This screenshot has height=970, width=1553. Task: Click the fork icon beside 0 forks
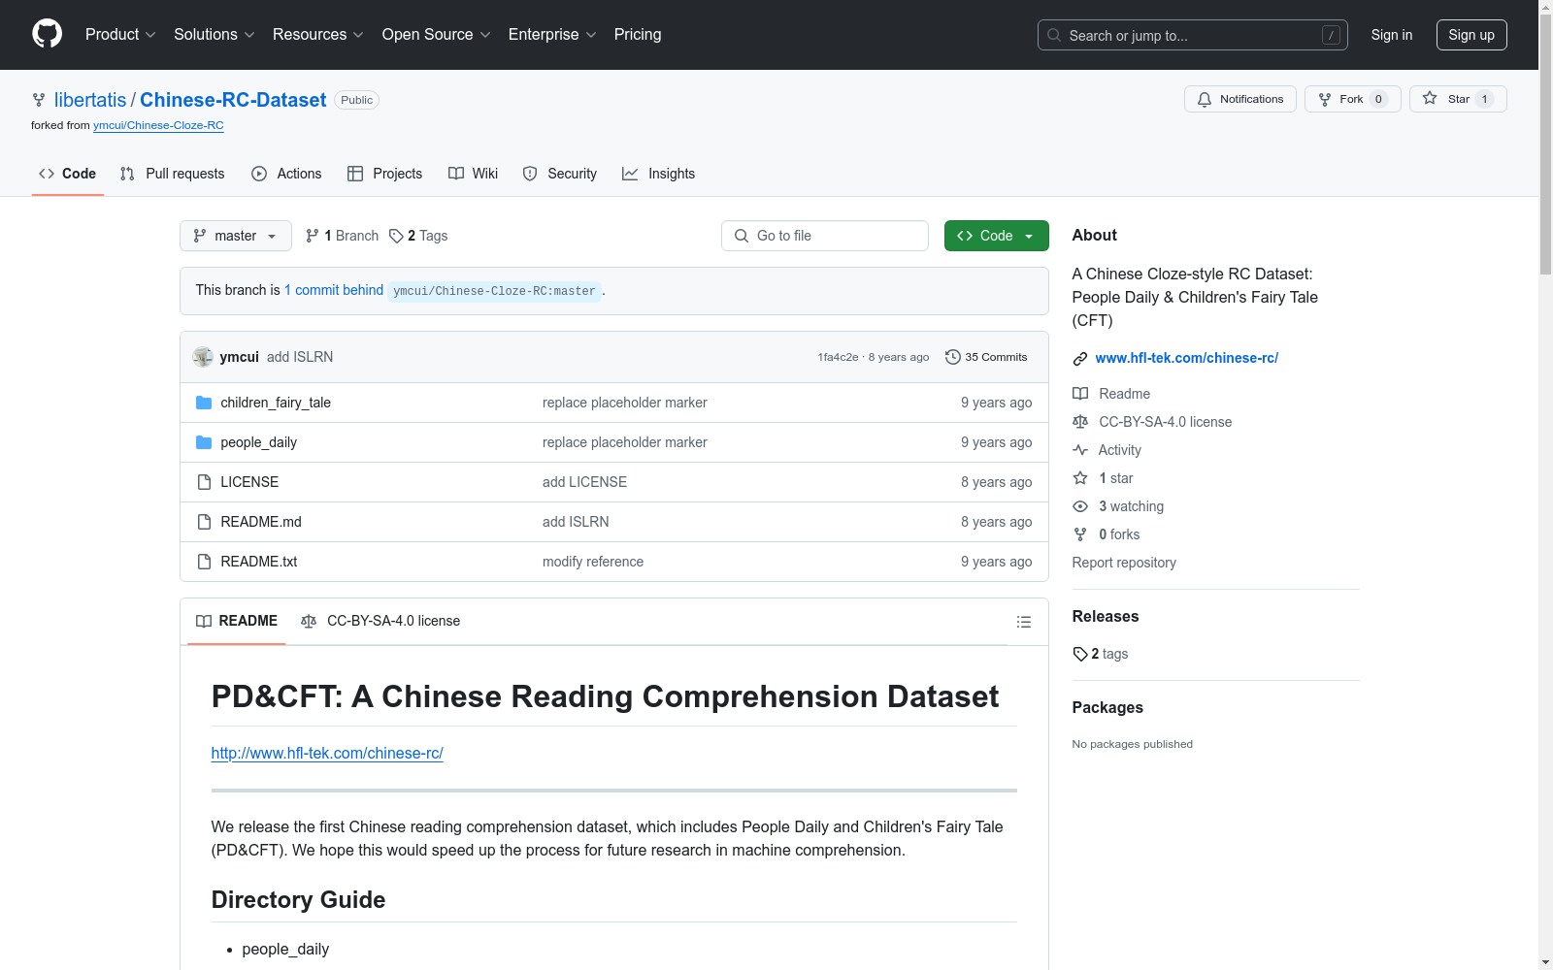(x=1080, y=534)
